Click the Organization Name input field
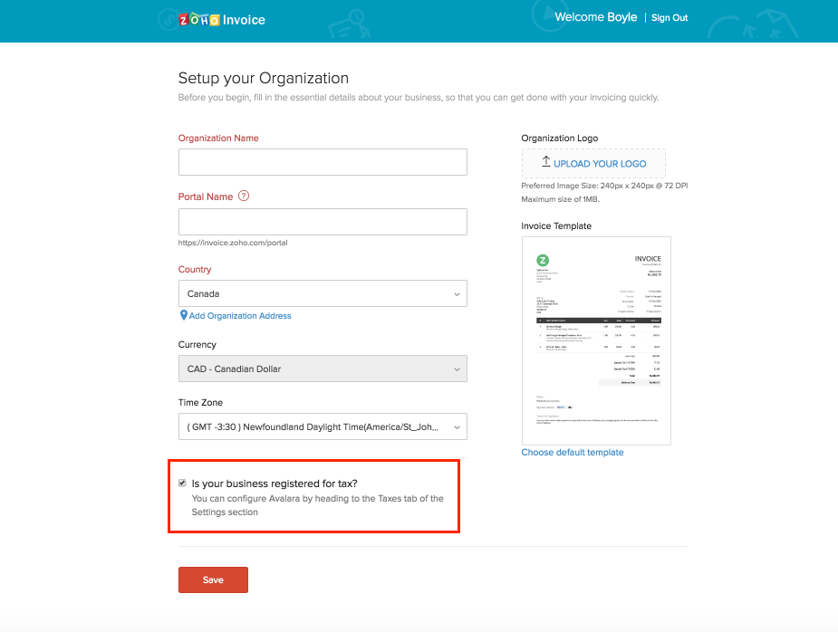Image resolution: width=838 pixels, height=632 pixels. click(x=323, y=161)
